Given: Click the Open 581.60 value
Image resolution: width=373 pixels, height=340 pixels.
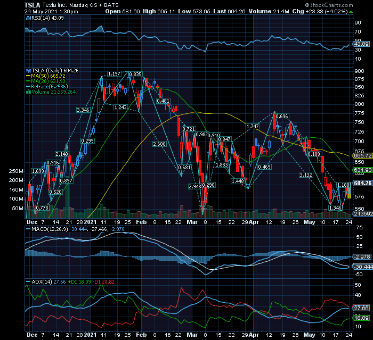Looking at the screenshot, I should pyautogui.click(x=123, y=11).
